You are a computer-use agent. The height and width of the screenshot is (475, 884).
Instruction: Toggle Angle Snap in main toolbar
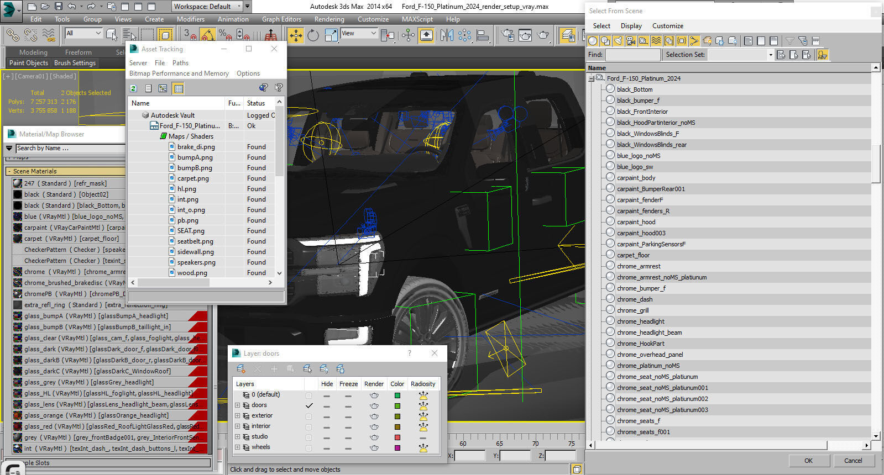tap(207, 35)
